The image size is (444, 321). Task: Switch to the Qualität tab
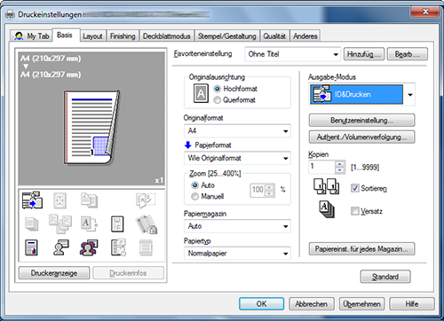(274, 36)
